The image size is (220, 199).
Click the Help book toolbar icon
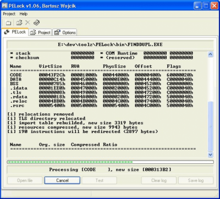tap(36, 23)
